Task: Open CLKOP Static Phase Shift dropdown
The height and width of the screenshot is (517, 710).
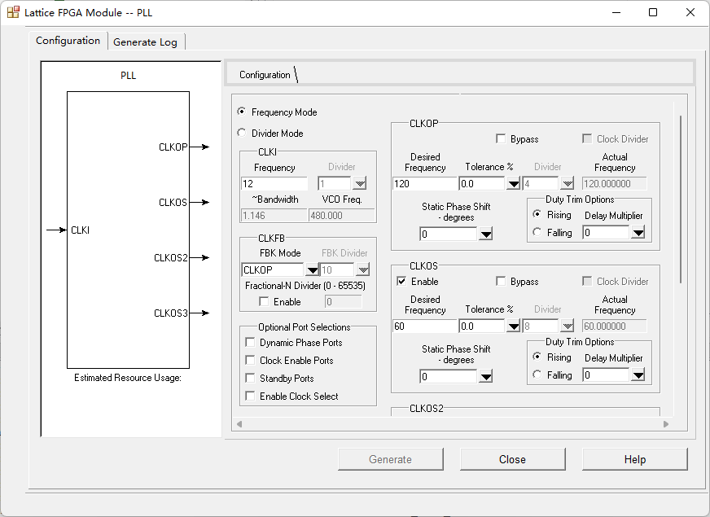Action: click(485, 234)
